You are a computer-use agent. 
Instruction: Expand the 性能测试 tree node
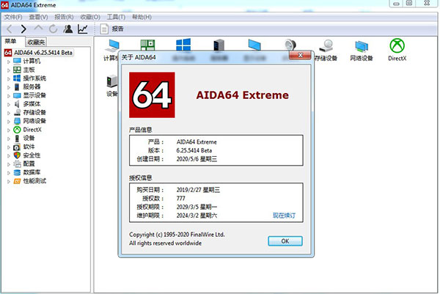[9, 180]
